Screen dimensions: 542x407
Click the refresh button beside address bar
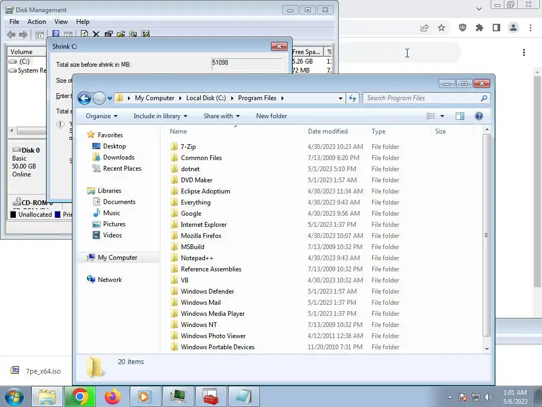(352, 98)
